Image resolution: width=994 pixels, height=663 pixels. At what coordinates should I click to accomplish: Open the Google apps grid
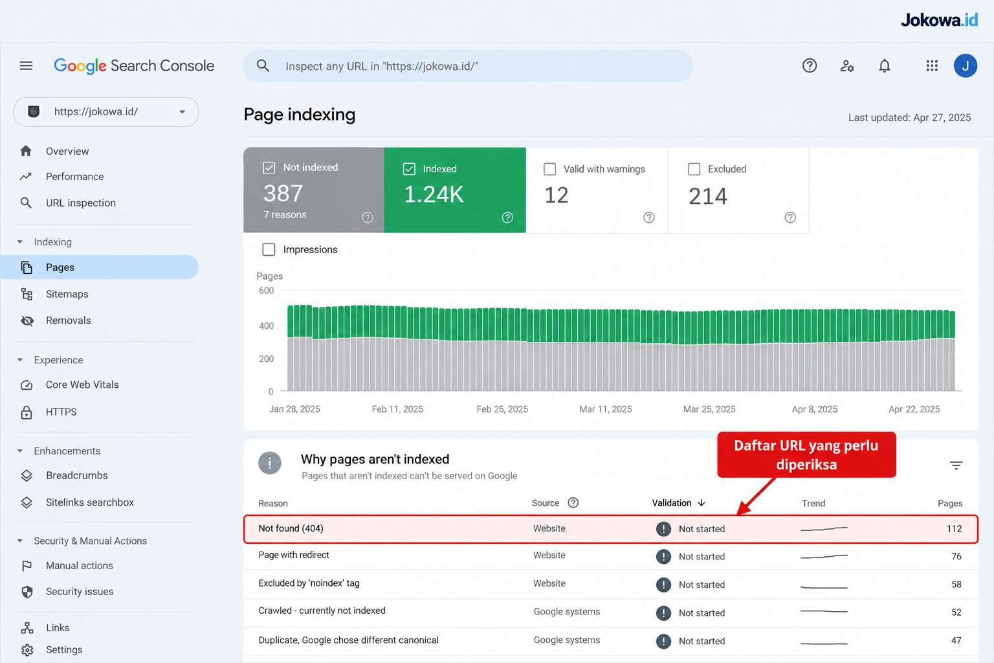[x=932, y=65]
